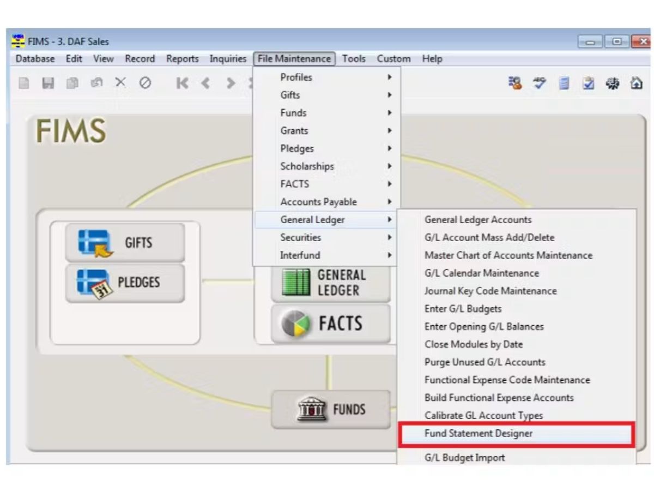Click the FIMS app icon in title bar
The height and width of the screenshot is (491, 654).
[18, 41]
